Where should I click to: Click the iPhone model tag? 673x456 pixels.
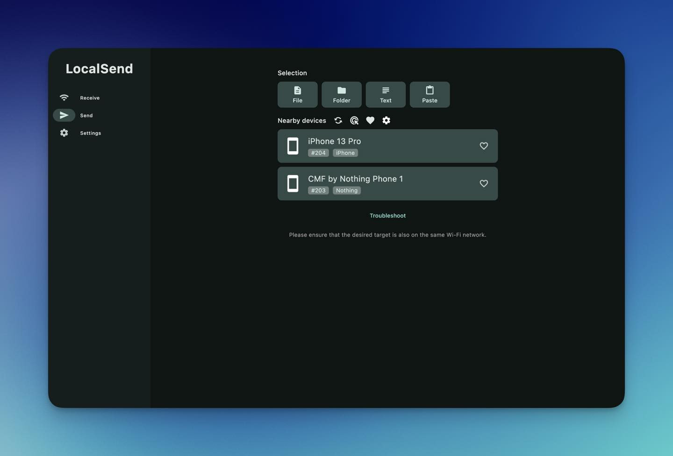click(x=345, y=153)
